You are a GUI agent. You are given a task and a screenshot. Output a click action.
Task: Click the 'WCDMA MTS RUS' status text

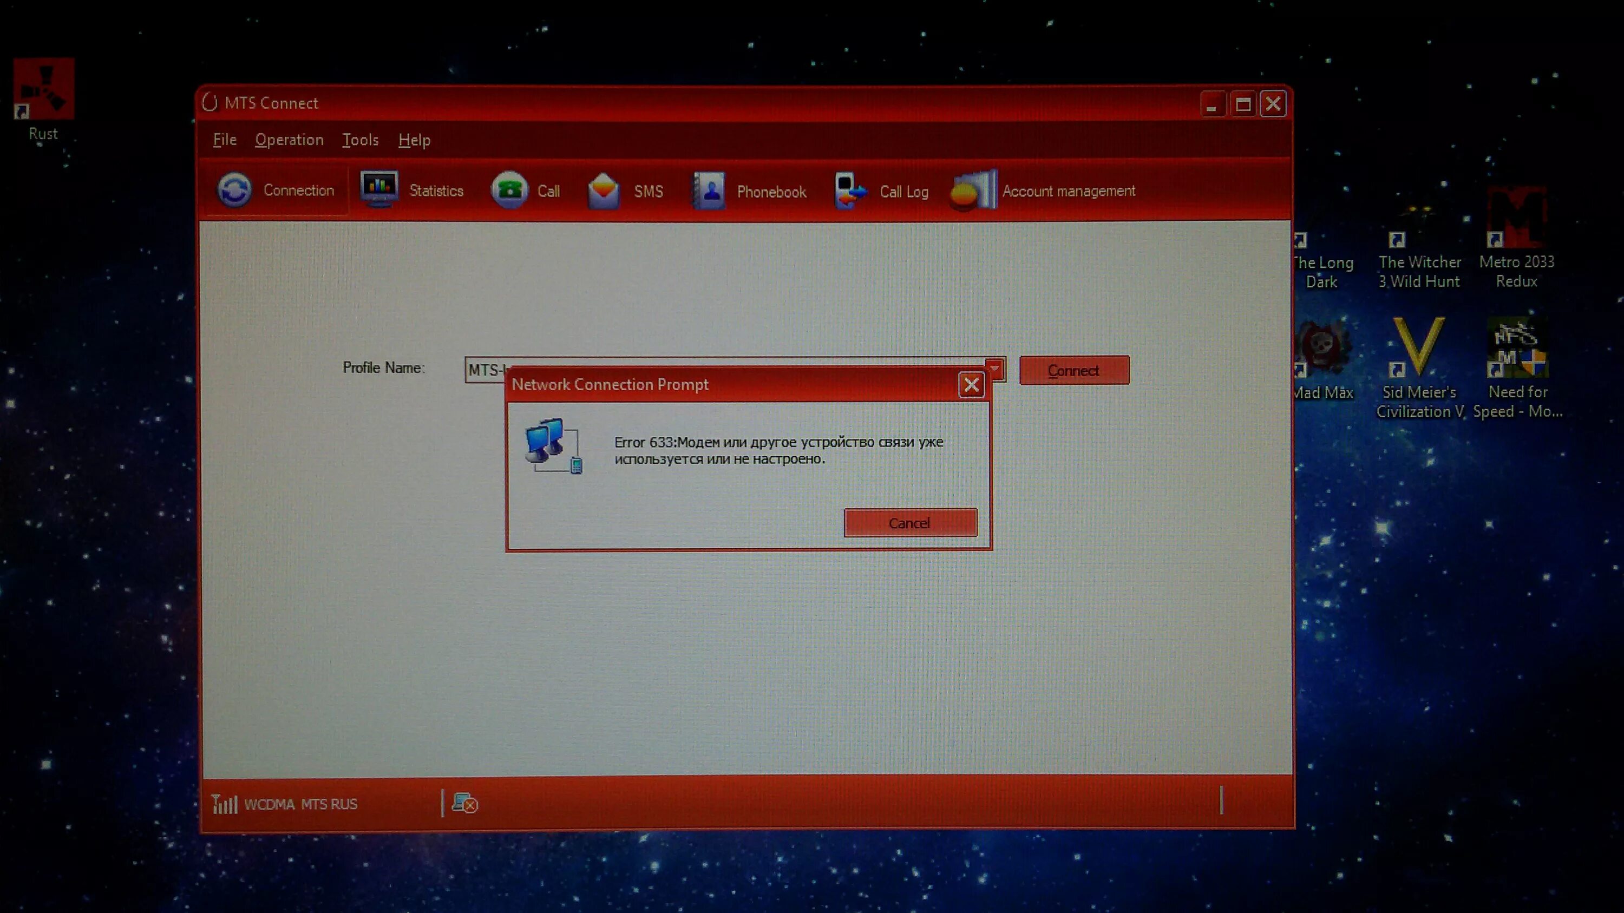[x=301, y=804]
